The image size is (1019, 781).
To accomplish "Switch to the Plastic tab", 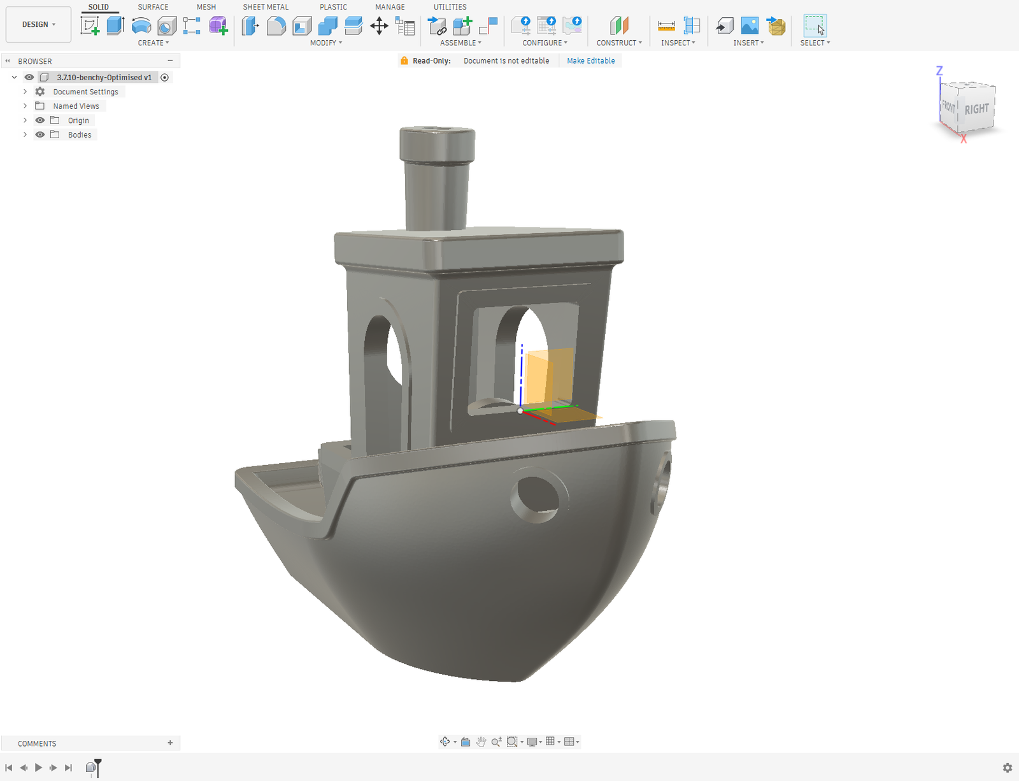I will tap(333, 7).
